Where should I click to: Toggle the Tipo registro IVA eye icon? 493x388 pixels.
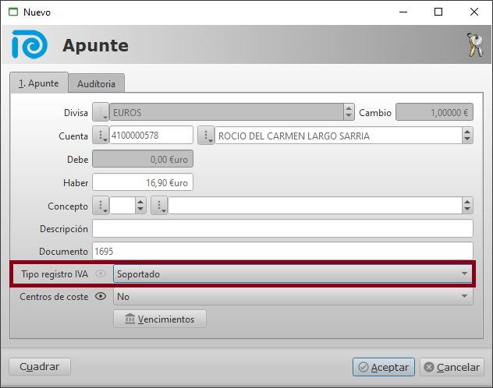tap(100, 274)
